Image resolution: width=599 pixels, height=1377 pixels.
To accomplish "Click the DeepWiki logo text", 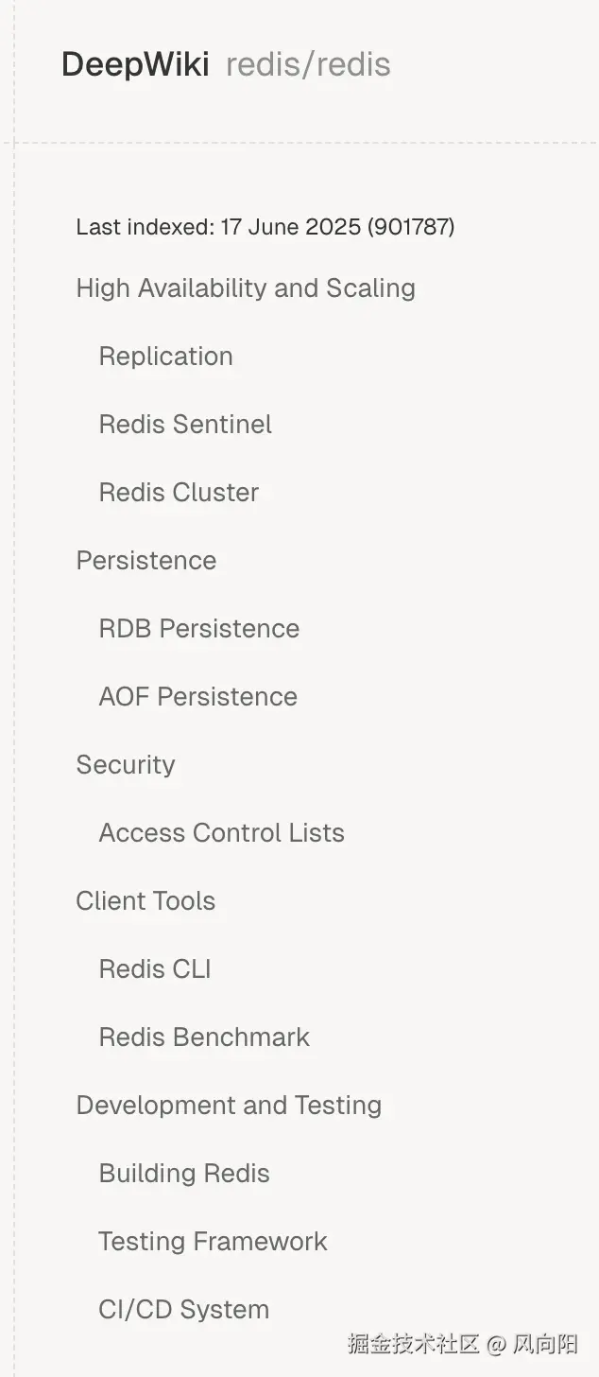I will coord(135,64).
